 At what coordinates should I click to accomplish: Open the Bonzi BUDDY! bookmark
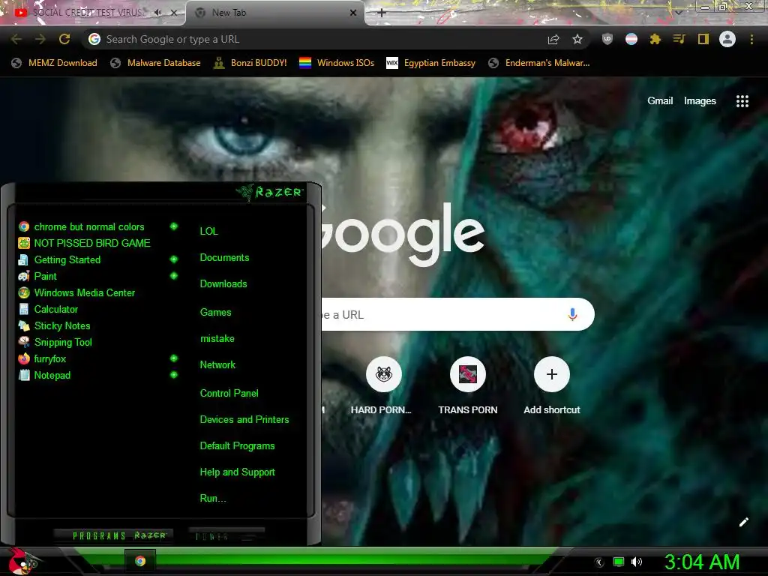[x=250, y=63]
